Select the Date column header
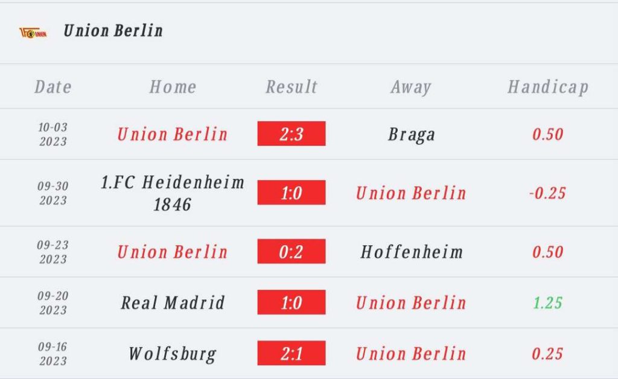 [x=53, y=87]
